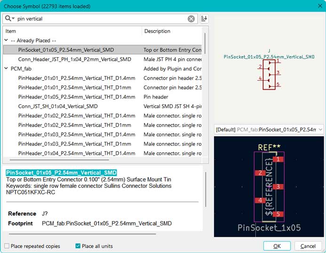Viewport: 326px width, 253px height.
Task: Click the sort order icon button
Action: (204, 19)
